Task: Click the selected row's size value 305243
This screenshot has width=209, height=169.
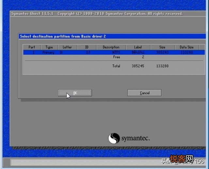Action: click(162, 52)
